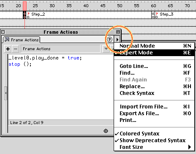
Task: Select the Frame Actions tab
Action: [x=22, y=40]
